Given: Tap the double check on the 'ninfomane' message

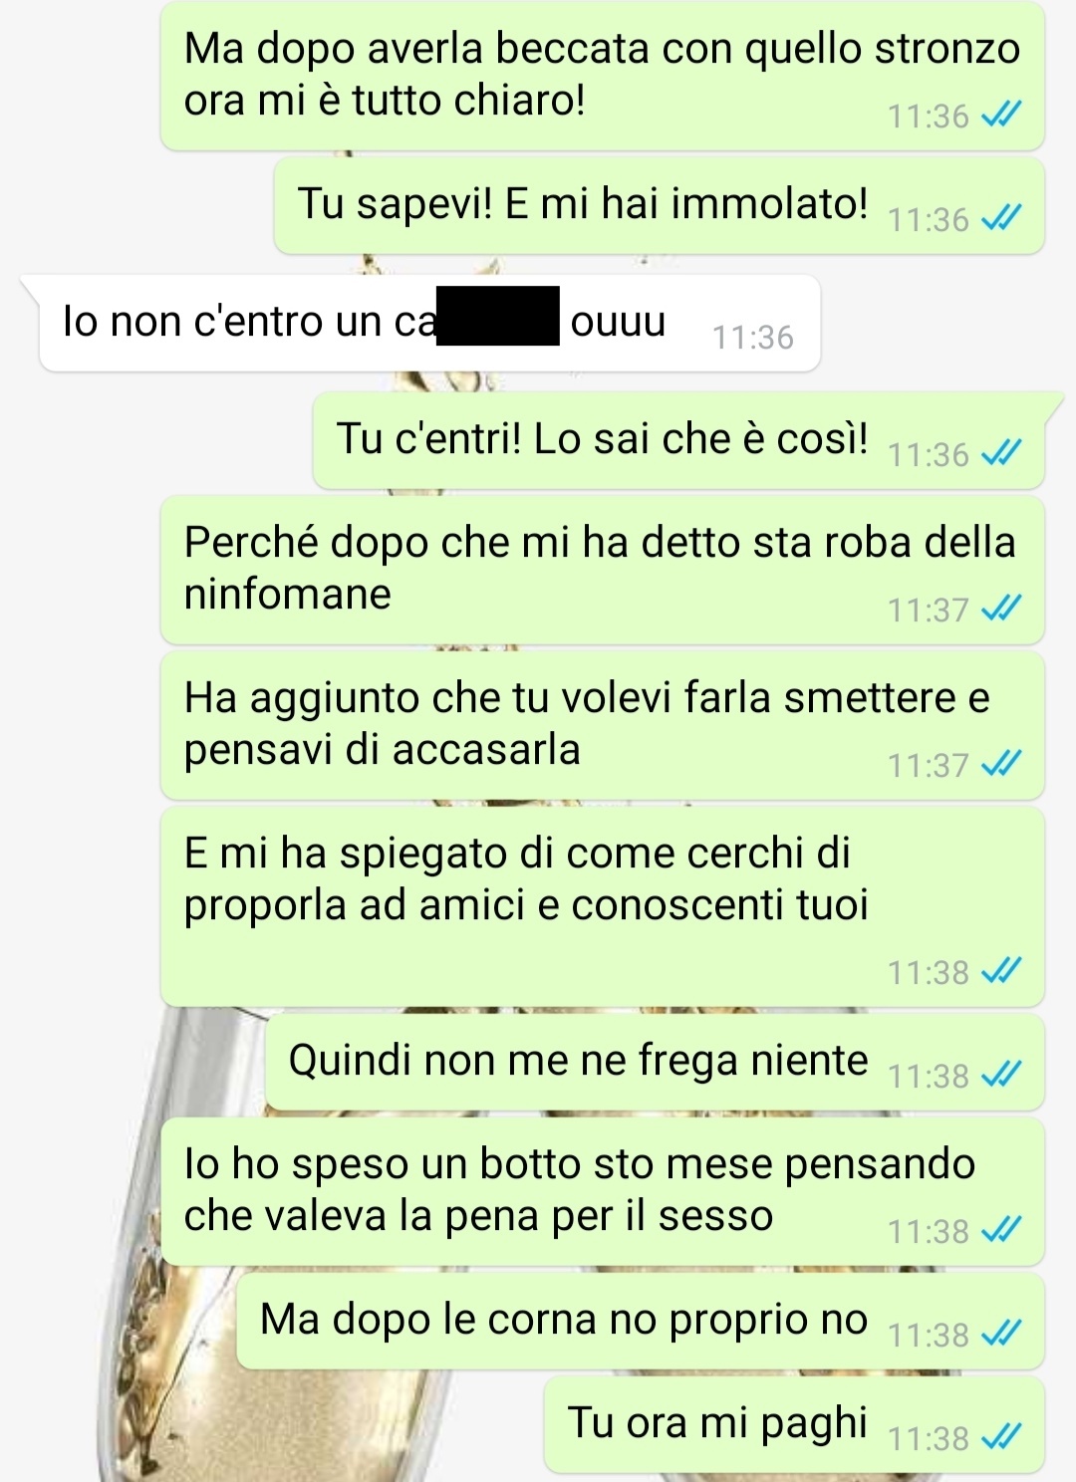Looking at the screenshot, I should pos(1001,609).
